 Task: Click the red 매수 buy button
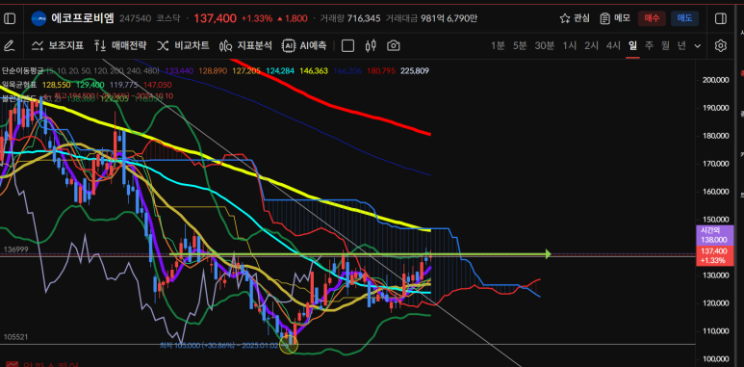click(652, 18)
